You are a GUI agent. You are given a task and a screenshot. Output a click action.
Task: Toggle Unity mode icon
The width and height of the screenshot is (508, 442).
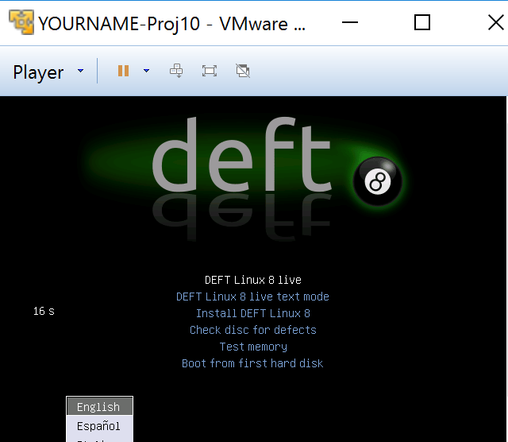click(x=243, y=71)
